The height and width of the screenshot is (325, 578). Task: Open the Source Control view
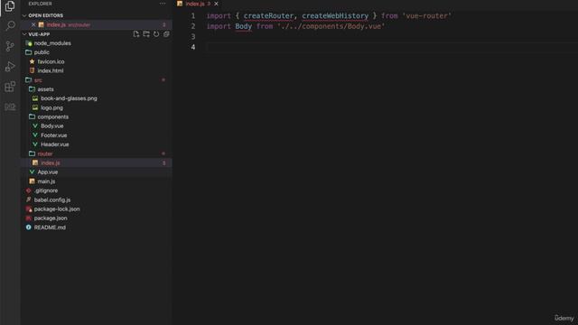click(x=10, y=46)
